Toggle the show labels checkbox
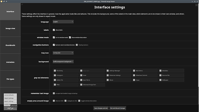Screen dimensions: 199x112 54,30
